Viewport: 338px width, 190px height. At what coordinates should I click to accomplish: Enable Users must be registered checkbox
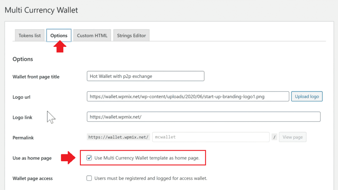pos(89,178)
